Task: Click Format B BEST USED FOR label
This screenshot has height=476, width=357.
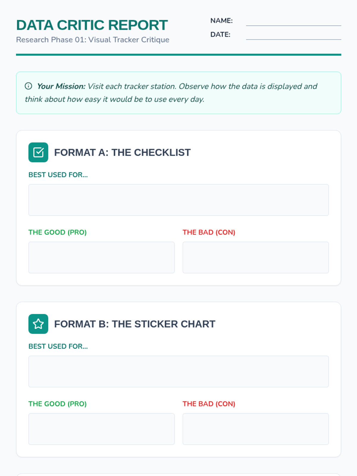Action: (x=58, y=346)
